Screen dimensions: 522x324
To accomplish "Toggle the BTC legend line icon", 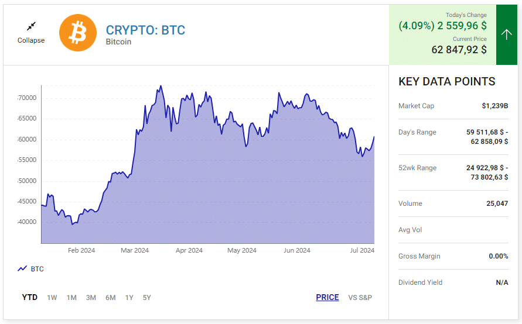I will tap(23, 268).
